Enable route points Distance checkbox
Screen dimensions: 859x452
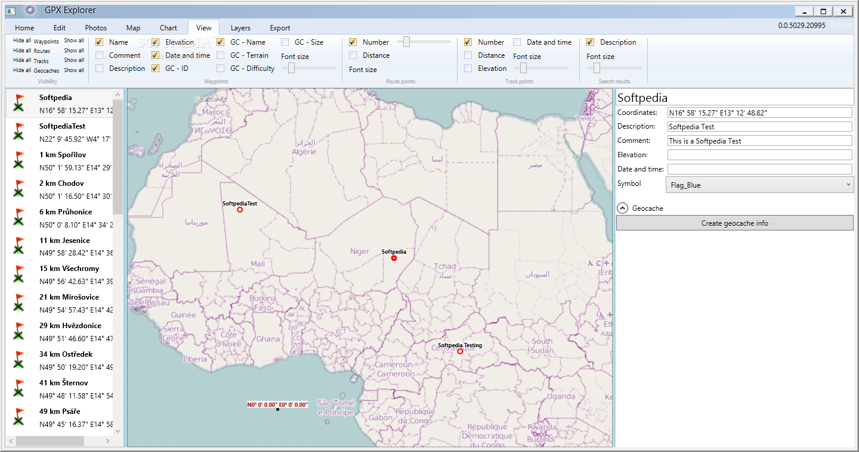point(353,55)
